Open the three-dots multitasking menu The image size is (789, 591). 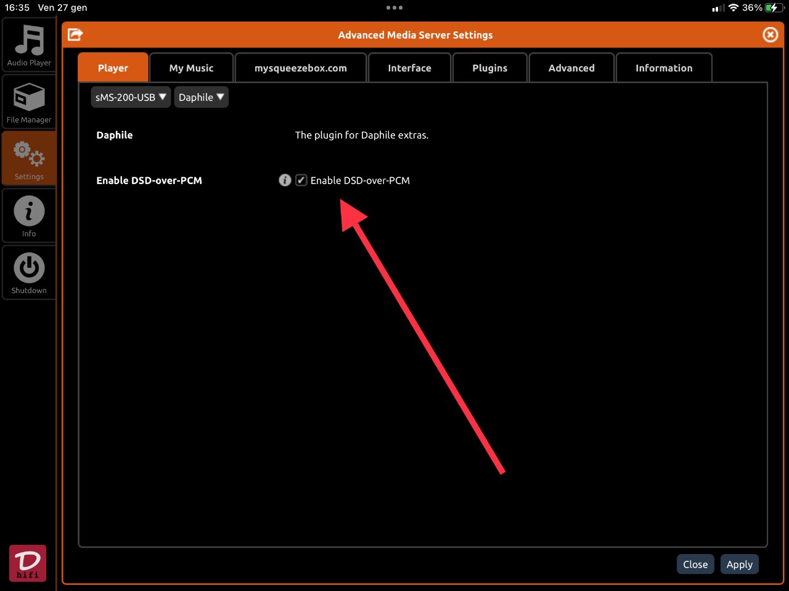(394, 7)
